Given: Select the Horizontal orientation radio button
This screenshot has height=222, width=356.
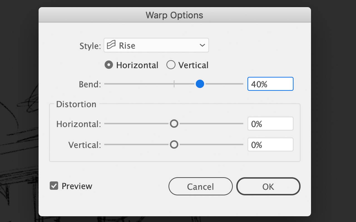Looking at the screenshot, I should (x=109, y=65).
